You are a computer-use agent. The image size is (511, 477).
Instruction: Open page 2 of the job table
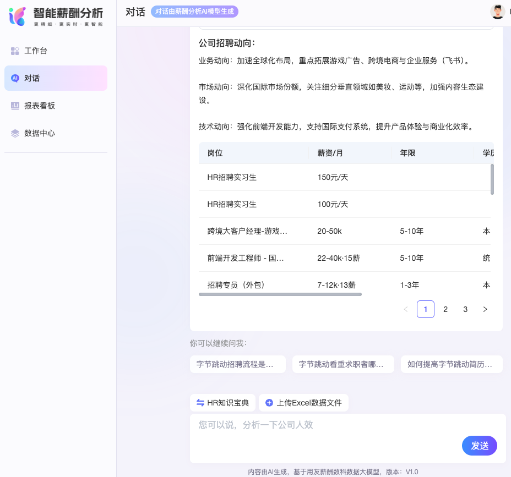point(445,309)
